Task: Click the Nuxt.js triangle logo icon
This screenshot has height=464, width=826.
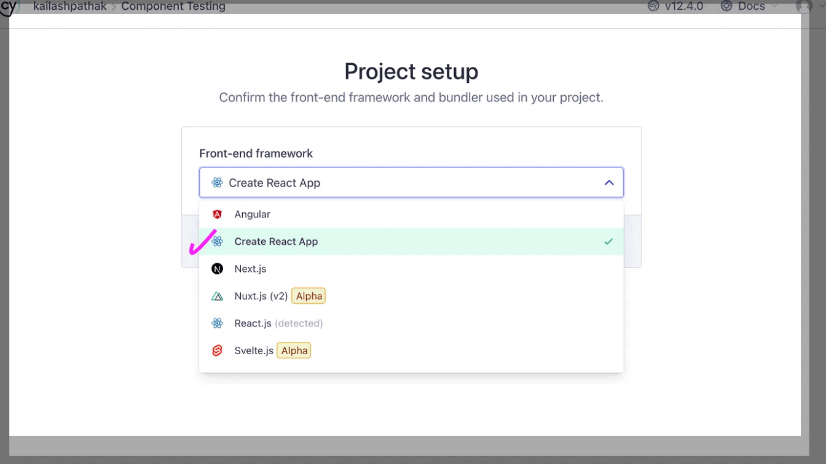Action: [217, 296]
